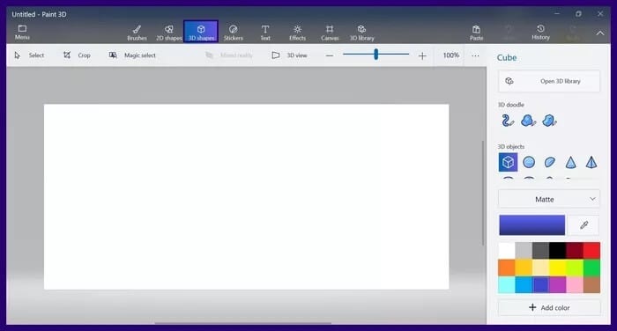Pick the dark red color swatch

click(x=575, y=250)
